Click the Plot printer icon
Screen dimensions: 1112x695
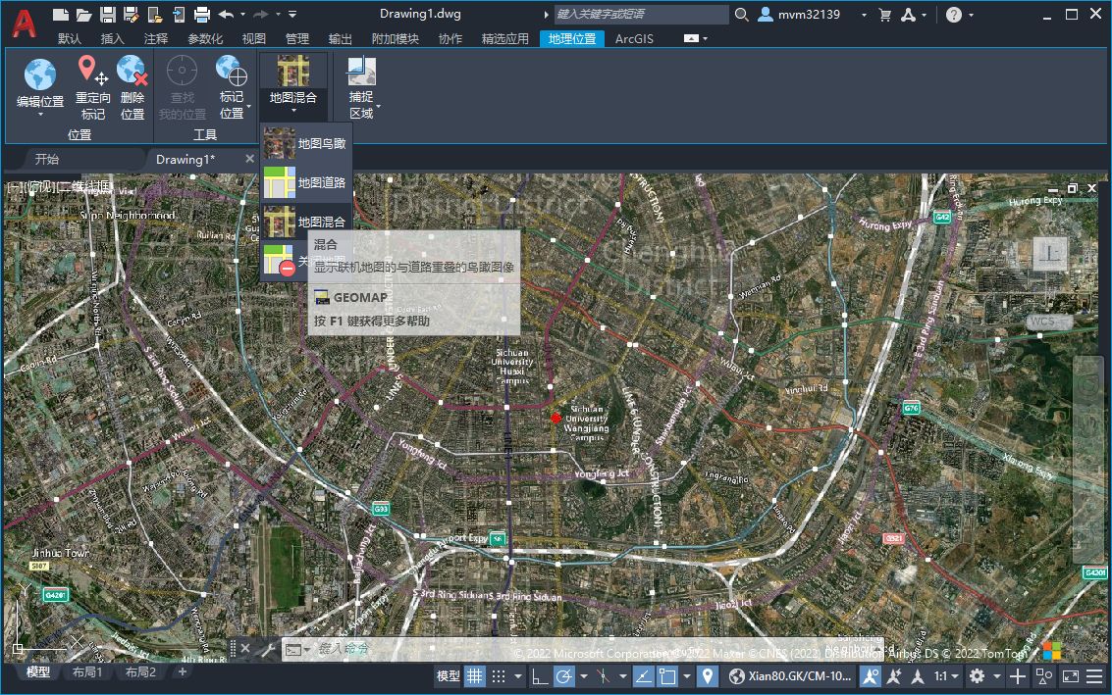pyautogui.click(x=202, y=15)
